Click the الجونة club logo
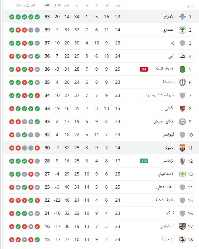The width and height of the screenshot is (199, 249). pos(182,148)
